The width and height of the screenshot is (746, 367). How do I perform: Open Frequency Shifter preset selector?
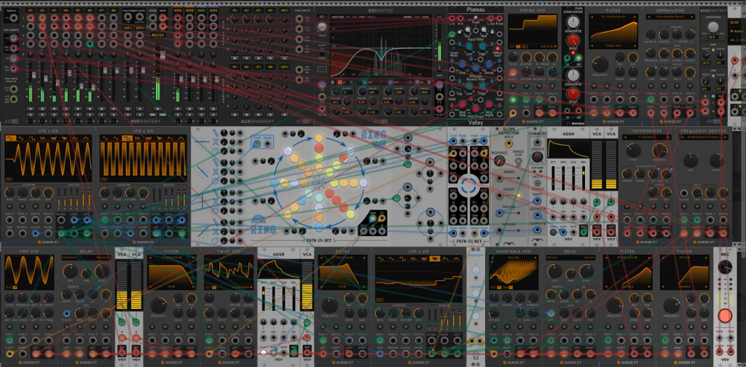[703, 138]
